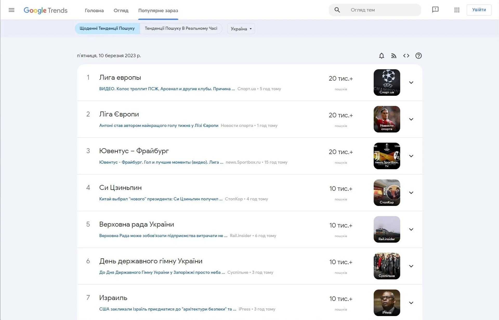Switch to 'Тенденції Пошуку В Реальному Часі'
Viewport: 499px width, 320px height.
181,28
